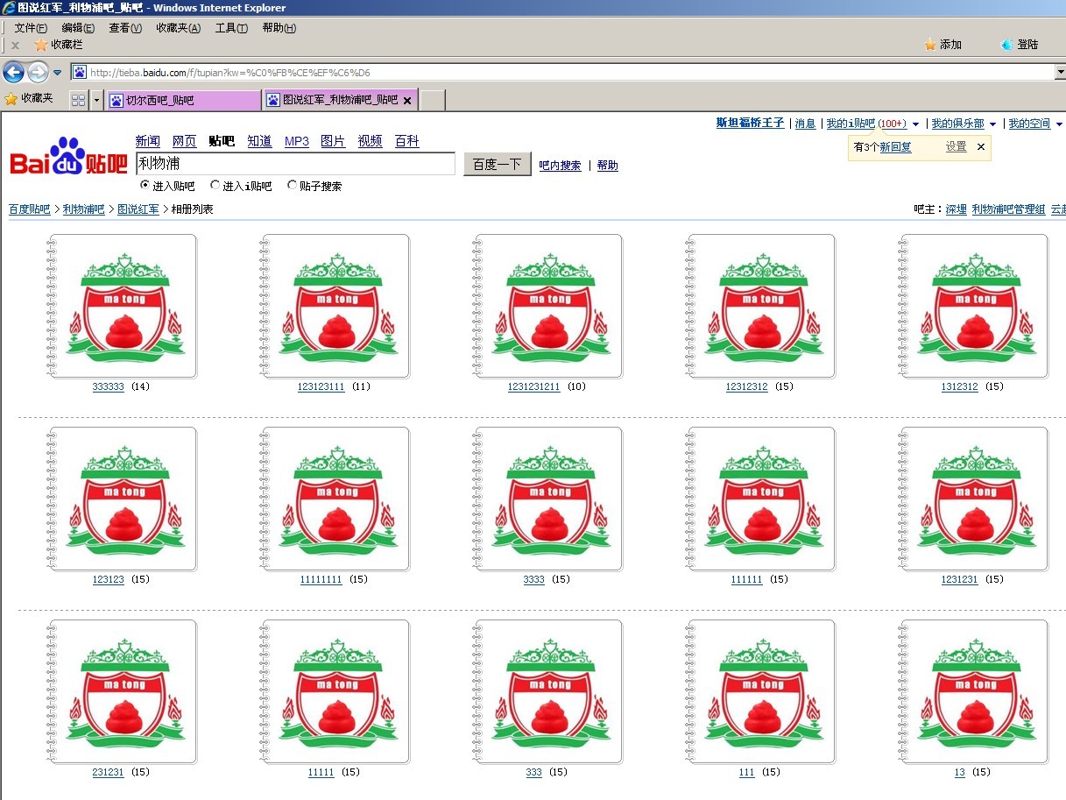Click the 百度一下 search button
The image size is (1066, 800).
tap(497, 165)
